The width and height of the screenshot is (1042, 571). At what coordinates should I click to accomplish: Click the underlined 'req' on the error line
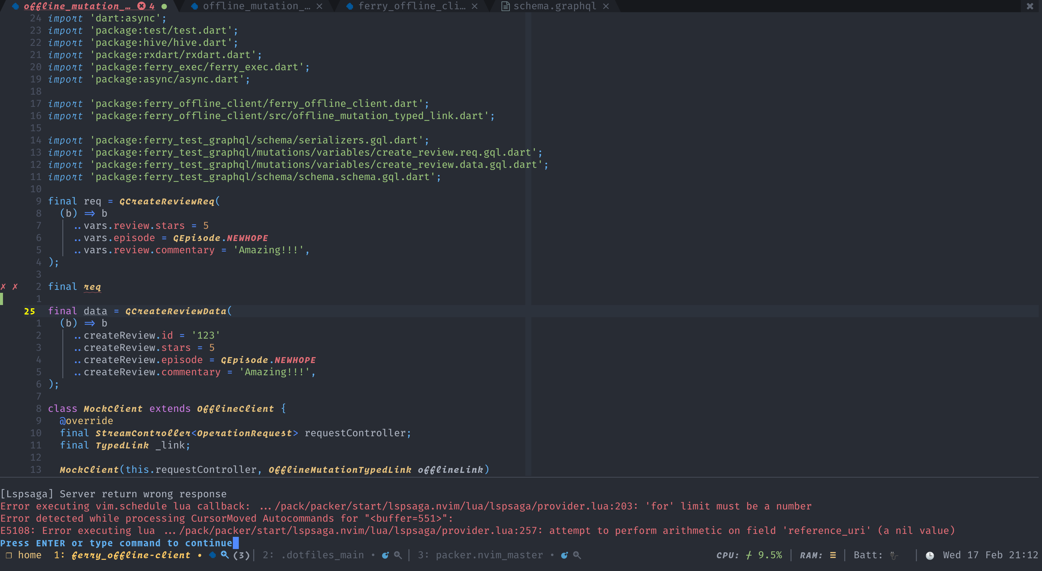pyautogui.click(x=92, y=287)
